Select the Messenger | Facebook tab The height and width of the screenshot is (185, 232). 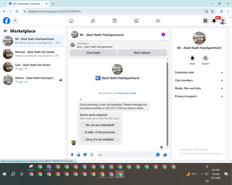(28, 4)
